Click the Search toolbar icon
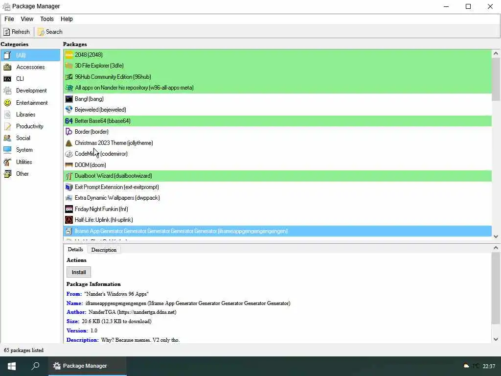Viewport: 501px width, 376px height. tap(41, 32)
